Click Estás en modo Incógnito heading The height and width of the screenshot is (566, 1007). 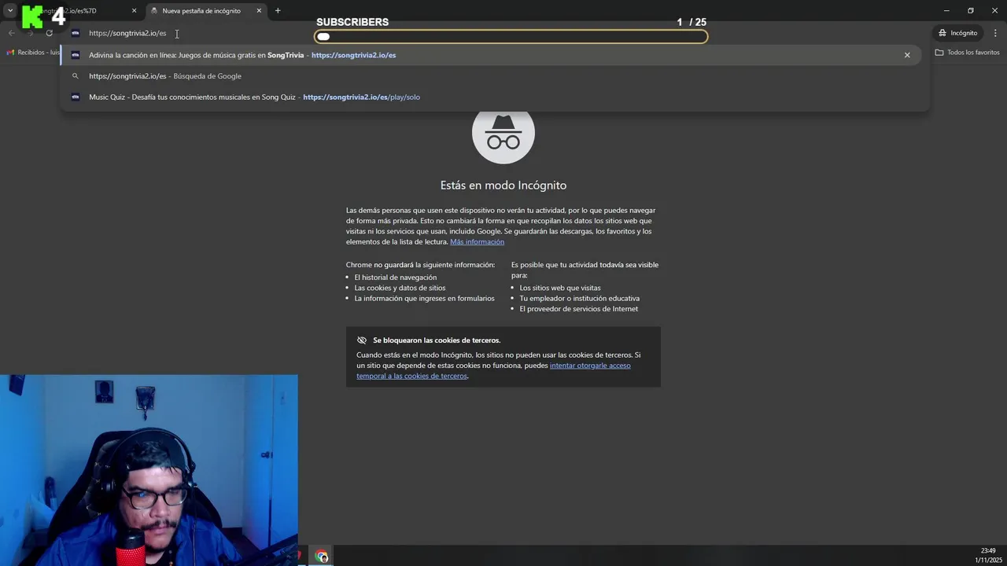(x=503, y=186)
